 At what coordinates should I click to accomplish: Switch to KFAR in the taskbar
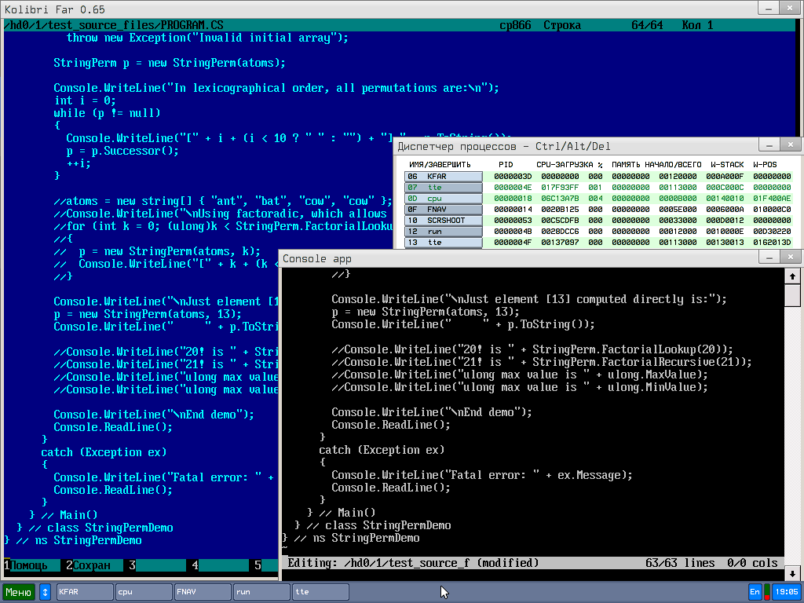coord(85,592)
